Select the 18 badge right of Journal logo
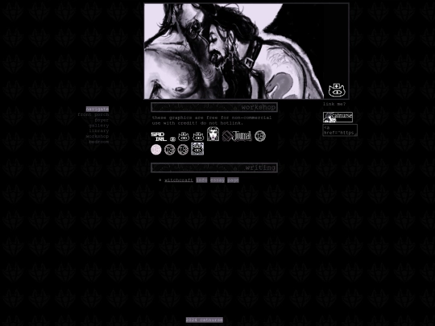Image resolution: width=435 pixels, height=326 pixels. click(x=260, y=136)
